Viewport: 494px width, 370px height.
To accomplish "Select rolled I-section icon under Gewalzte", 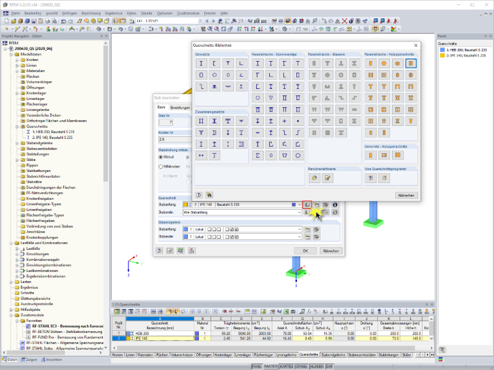I will (201, 64).
